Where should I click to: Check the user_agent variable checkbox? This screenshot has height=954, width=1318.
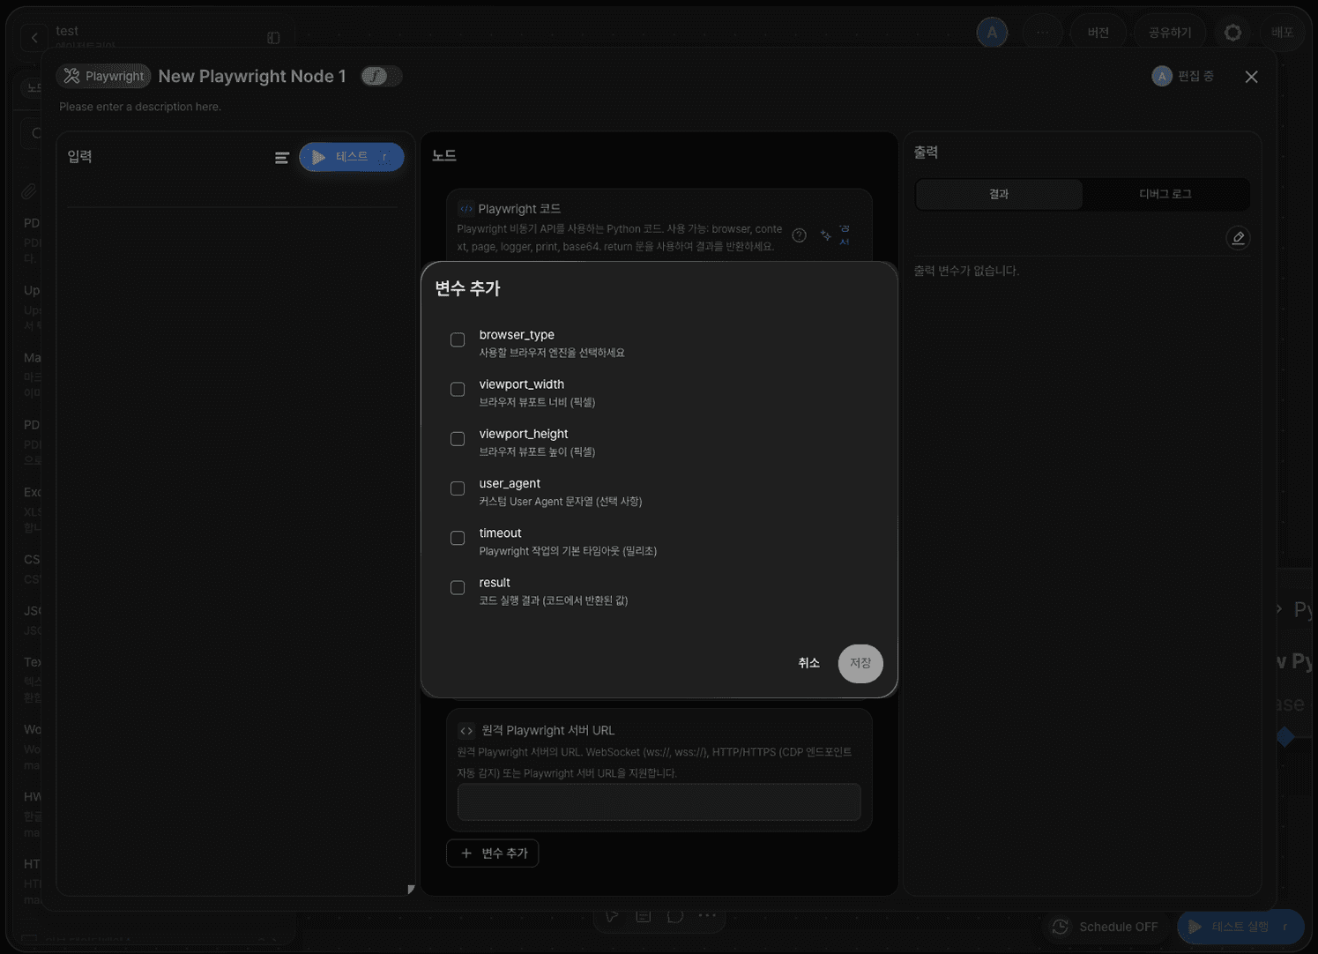pos(458,488)
